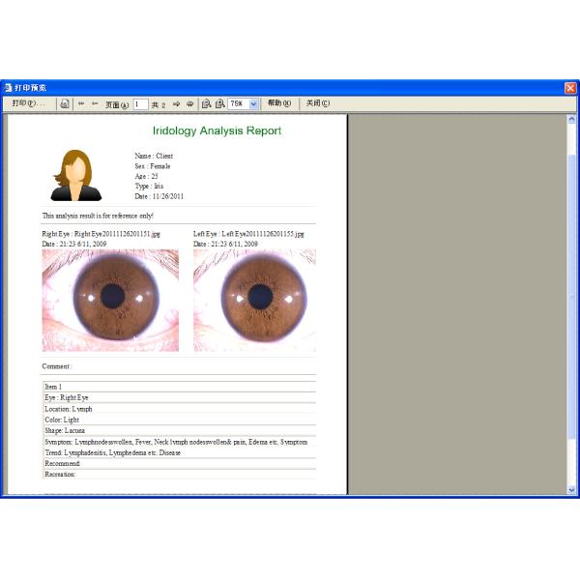Click the 'Location: Lymph' row
Viewport: 580px width, 580px height.
pyautogui.click(x=180, y=409)
